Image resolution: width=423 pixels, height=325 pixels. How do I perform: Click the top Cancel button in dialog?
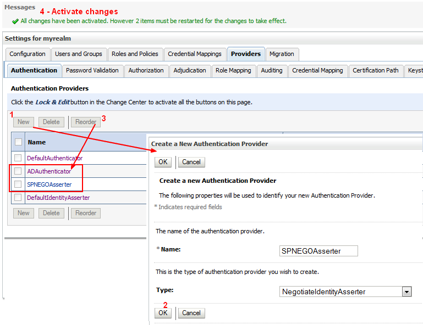click(191, 162)
